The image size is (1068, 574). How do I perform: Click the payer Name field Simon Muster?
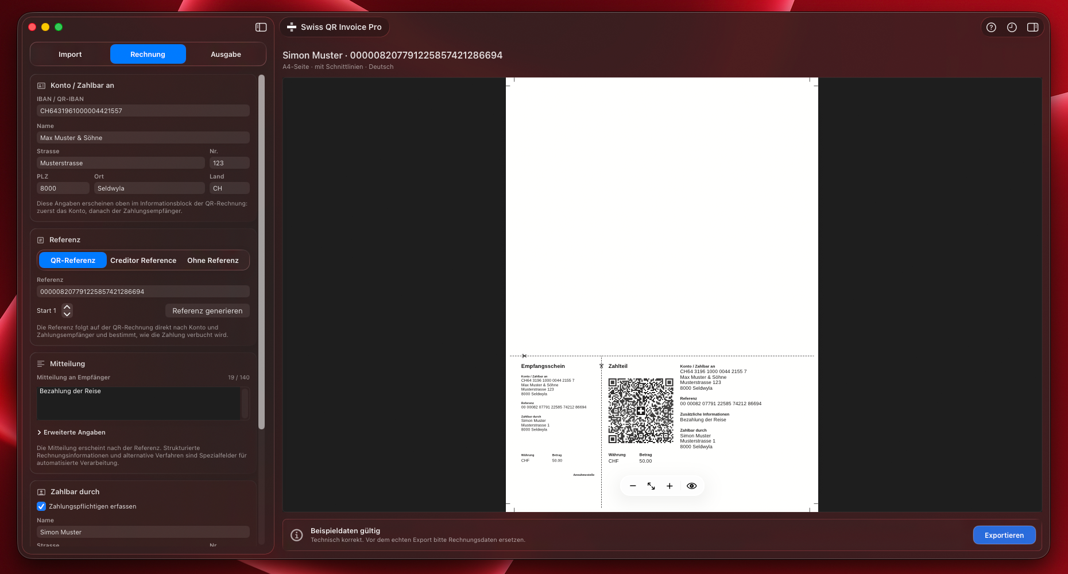pyautogui.click(x=143, y=532)
